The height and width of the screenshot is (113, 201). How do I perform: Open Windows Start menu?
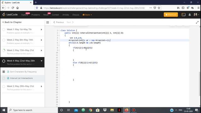pos(4,110)
